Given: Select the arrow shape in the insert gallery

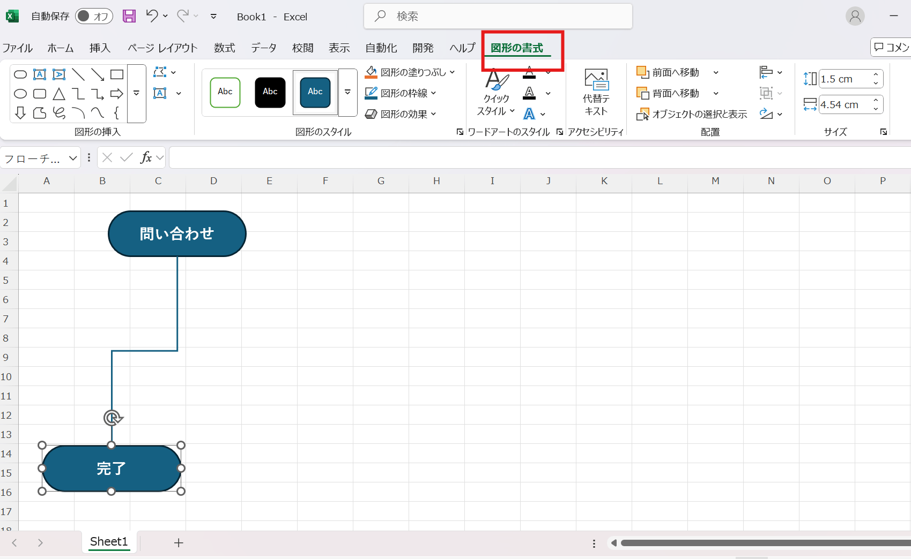Looking at the screenshot, I should click(116, 94).
